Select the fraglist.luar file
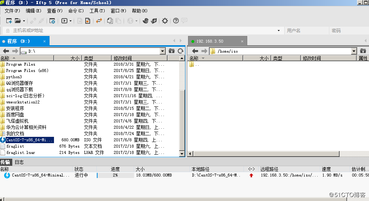369x201 pixels. tap(21, 152)
